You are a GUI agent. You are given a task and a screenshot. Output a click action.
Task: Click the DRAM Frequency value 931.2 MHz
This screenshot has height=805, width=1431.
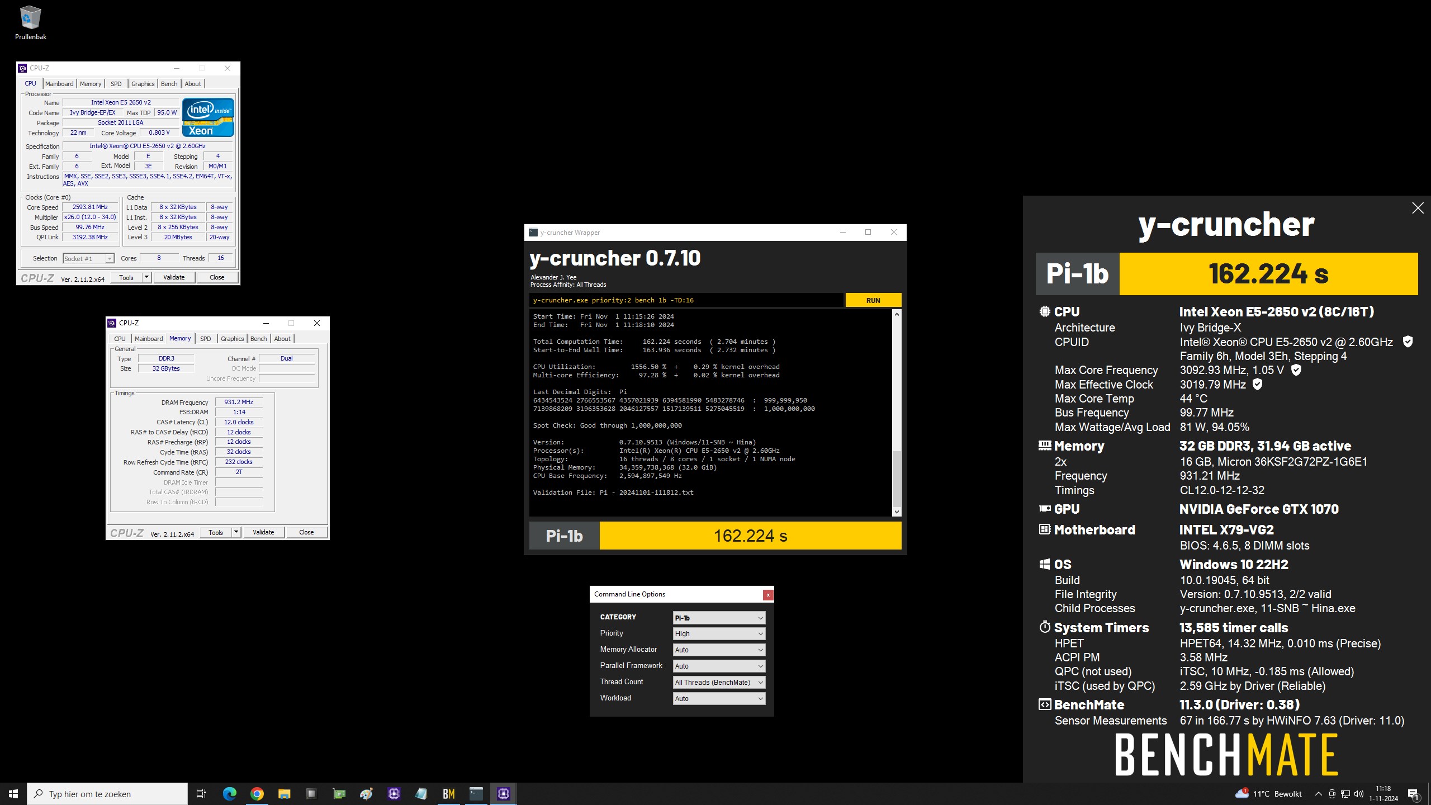(239, 402)
